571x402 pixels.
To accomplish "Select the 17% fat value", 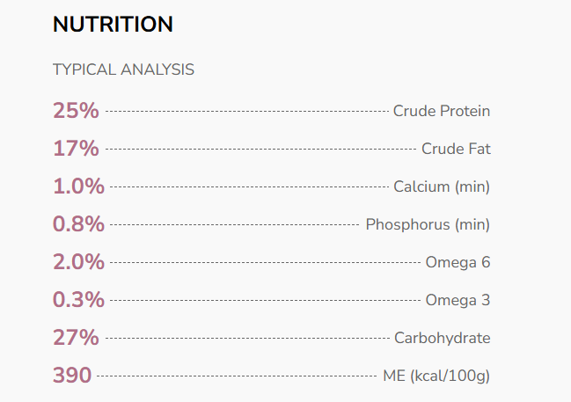I will point(76,149).
